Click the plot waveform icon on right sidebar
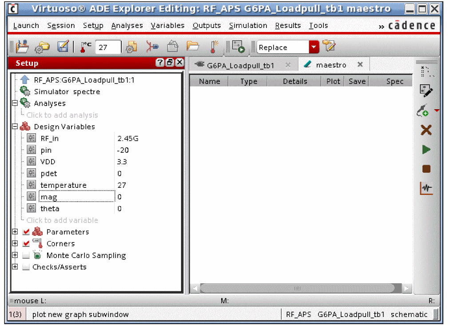Viewport: 450px width, 325px height. coord(426,188)
